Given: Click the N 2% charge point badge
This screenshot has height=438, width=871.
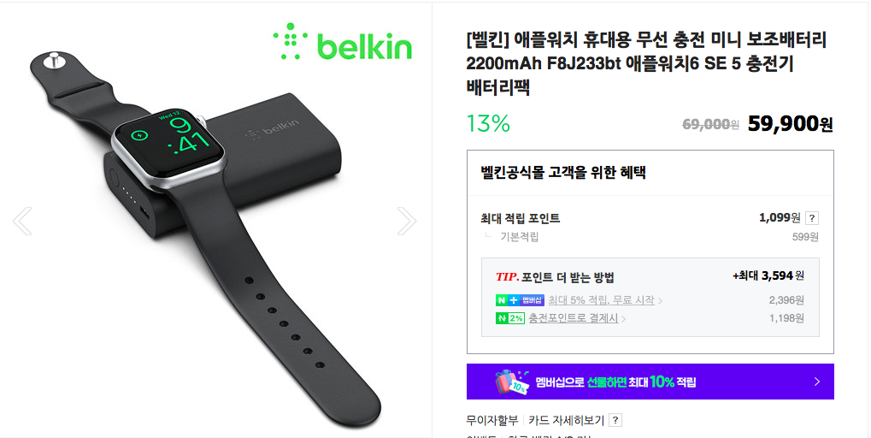Looking at the screenshot, I should [x=510, y=318].
